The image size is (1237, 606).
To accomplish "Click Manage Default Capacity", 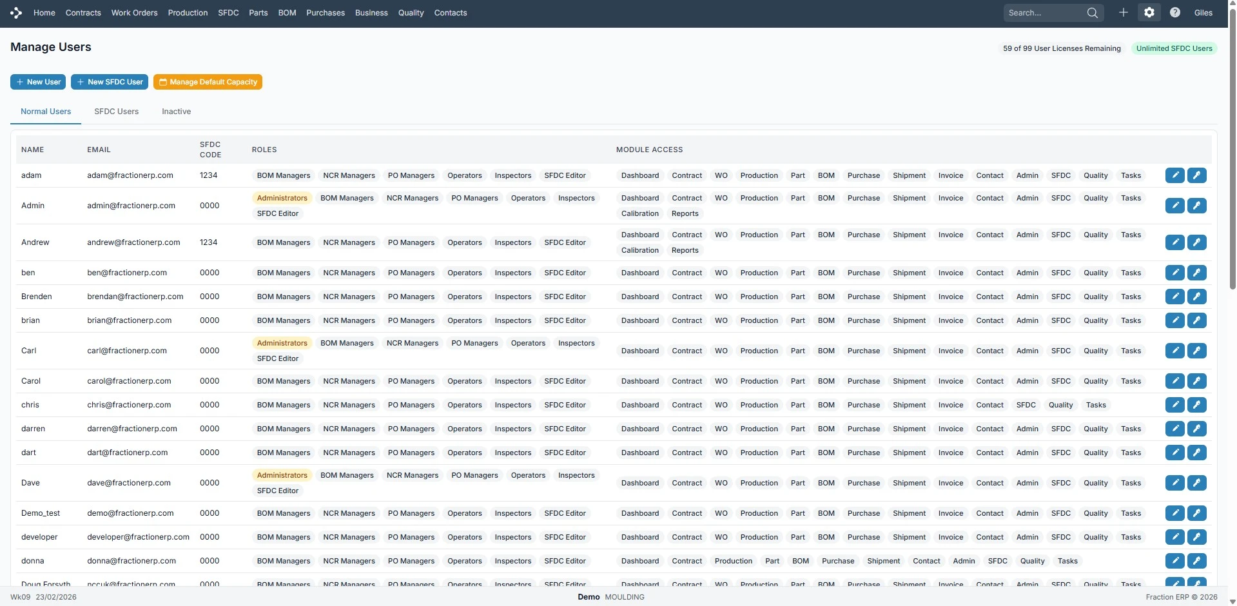I will pyautogui.click(x=207, y=82).
